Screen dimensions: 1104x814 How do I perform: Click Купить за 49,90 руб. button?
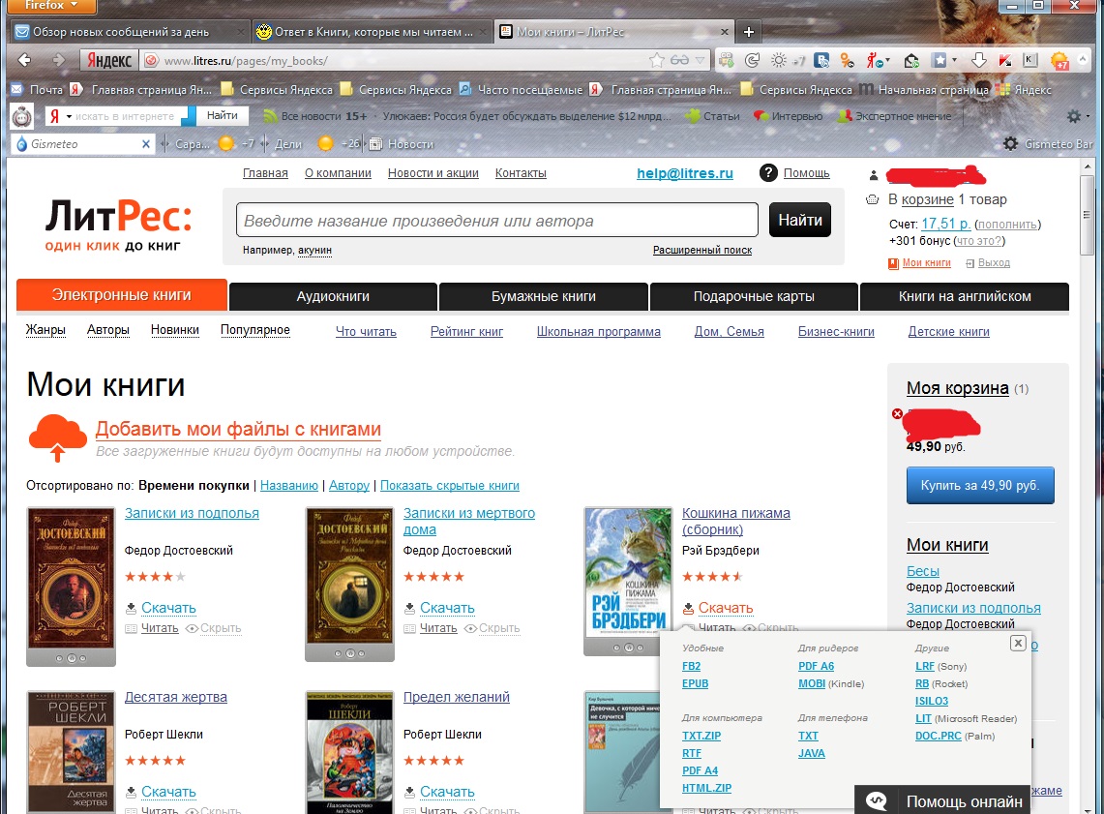coord(980,485)
